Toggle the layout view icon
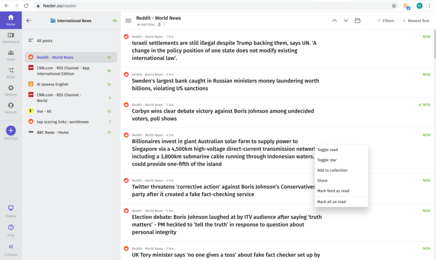The width and height of the screenshot is (436, 260). [x=358, y=20]
